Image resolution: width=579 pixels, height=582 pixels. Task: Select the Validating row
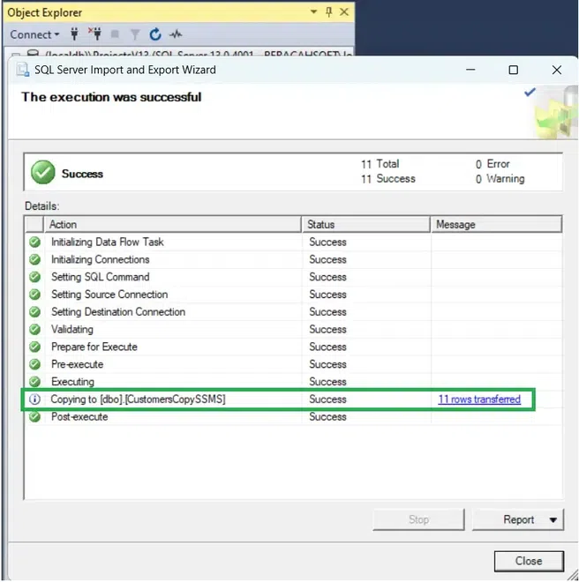294,329
